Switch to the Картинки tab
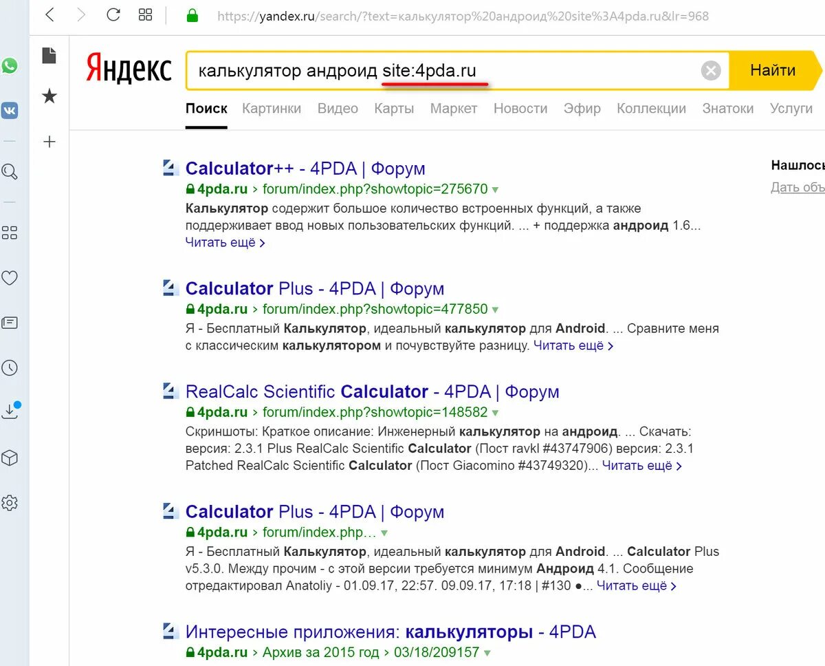 pos(272,108)
